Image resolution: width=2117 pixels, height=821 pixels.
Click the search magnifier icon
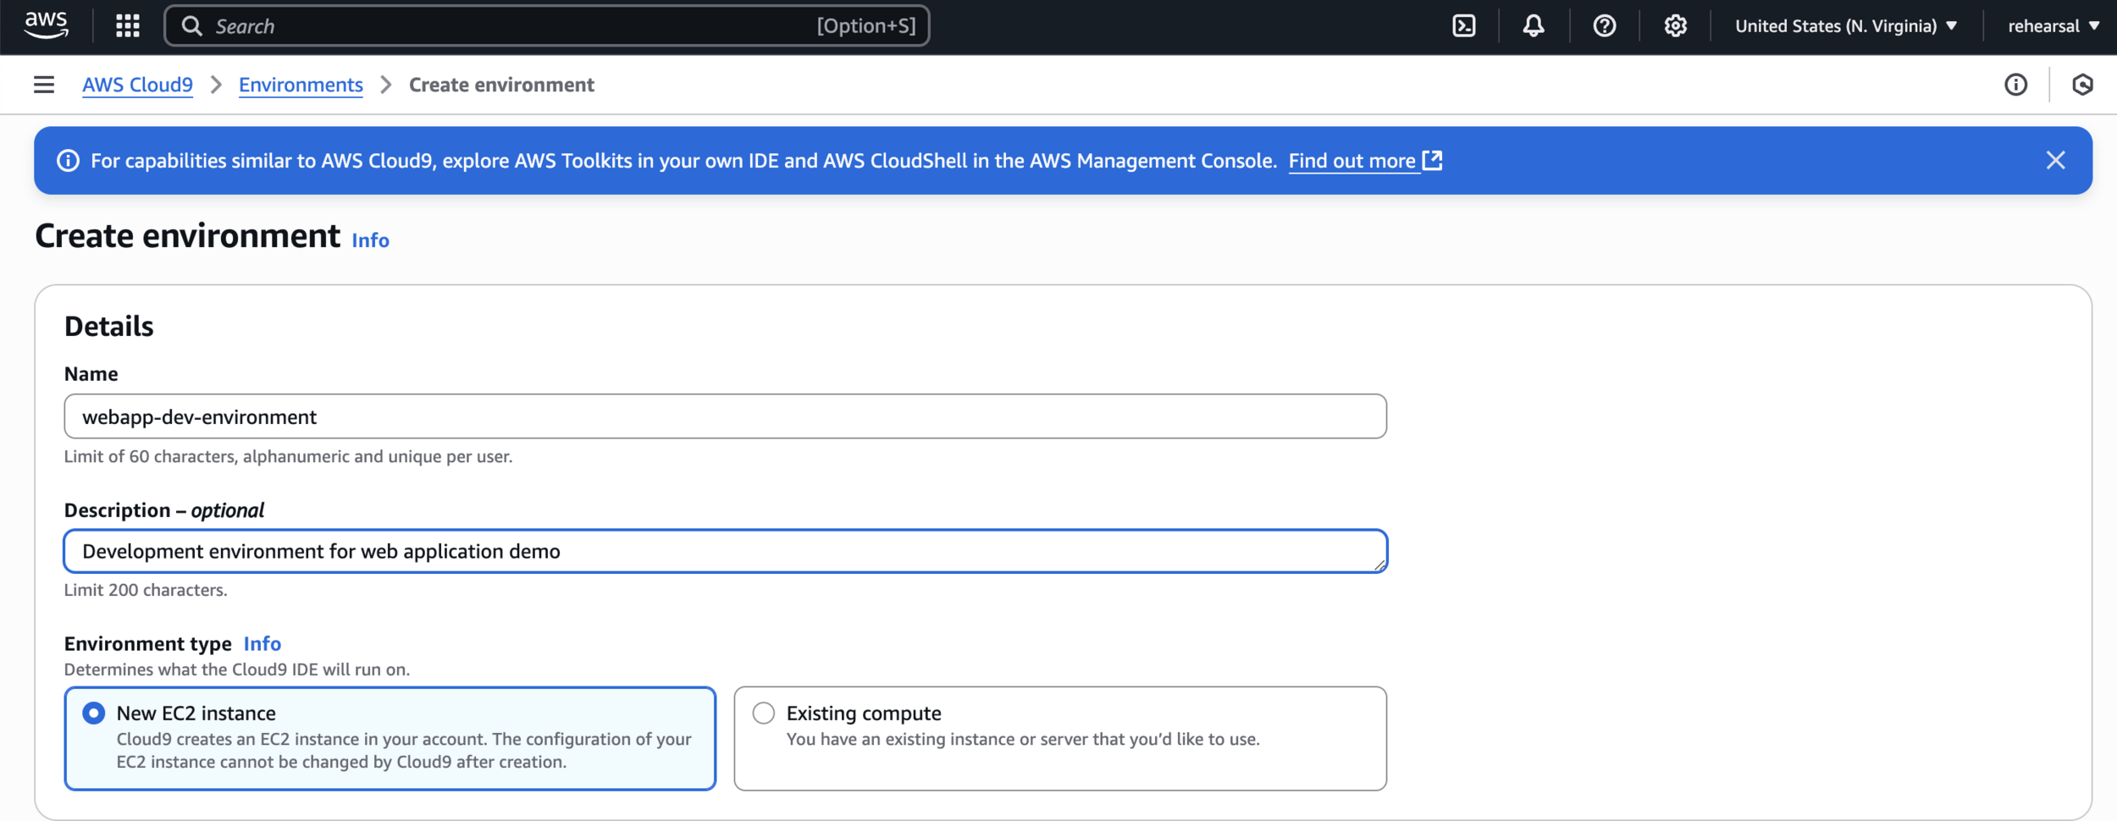192,26
